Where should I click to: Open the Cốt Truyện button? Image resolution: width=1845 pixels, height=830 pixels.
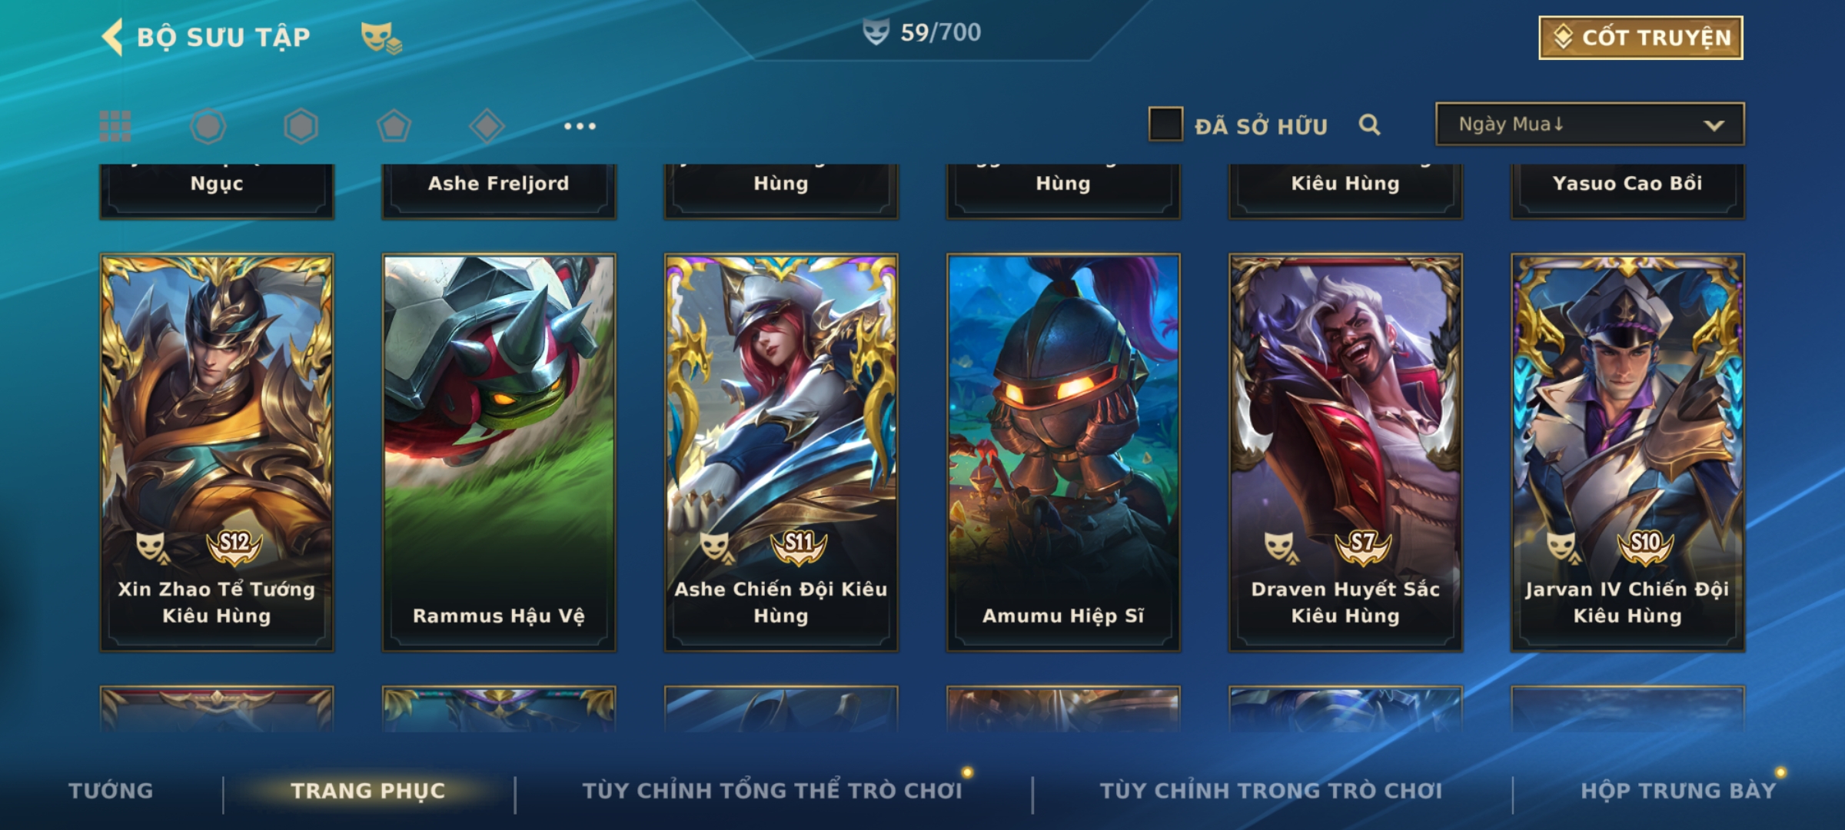pyautogui.click(x=1641, y=38)
